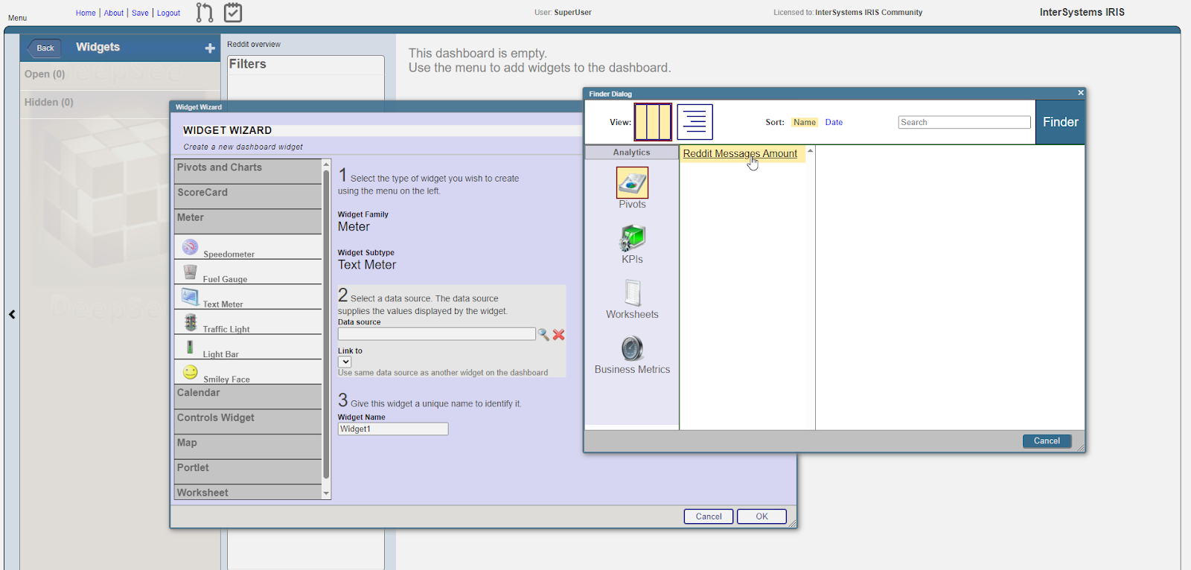1191x570 pixels.
Task: Switch Finder to list view icon
Action: (x=695, y=122)
